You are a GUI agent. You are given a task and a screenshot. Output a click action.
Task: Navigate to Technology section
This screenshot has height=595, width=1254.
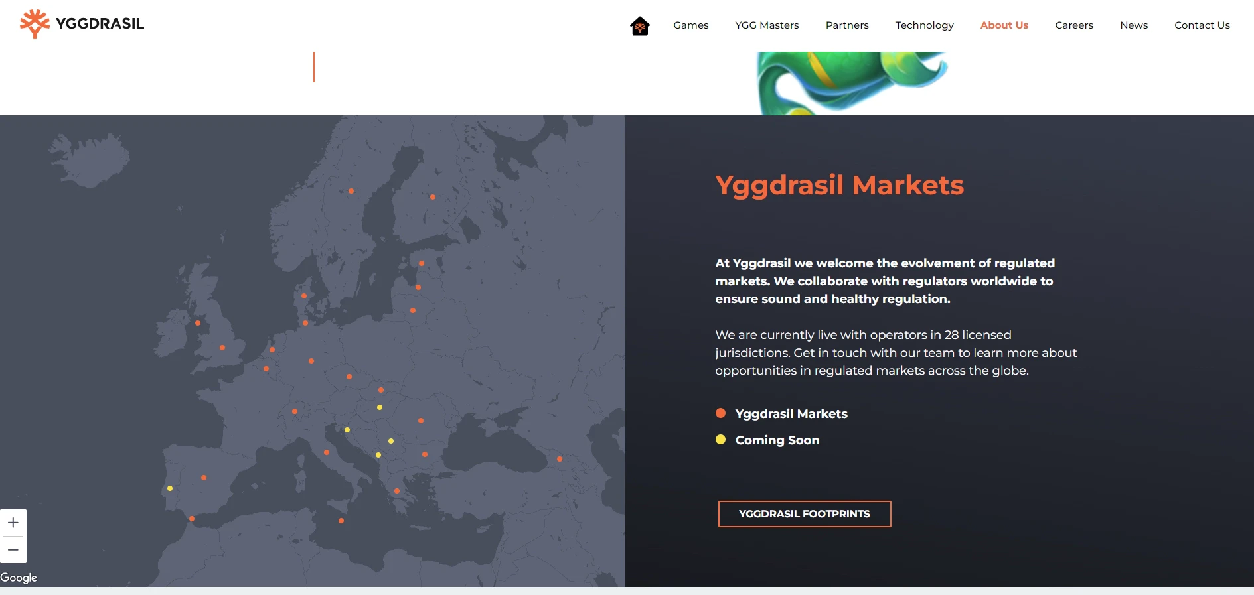[x=924, y=25]
